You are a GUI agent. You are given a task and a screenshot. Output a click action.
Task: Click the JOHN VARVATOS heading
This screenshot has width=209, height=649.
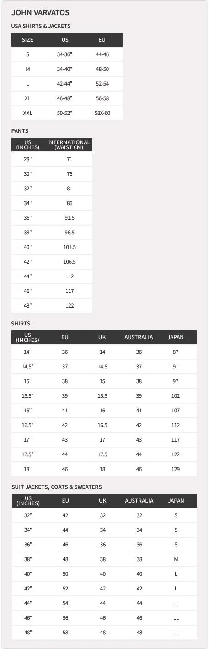tap(40, 13)
